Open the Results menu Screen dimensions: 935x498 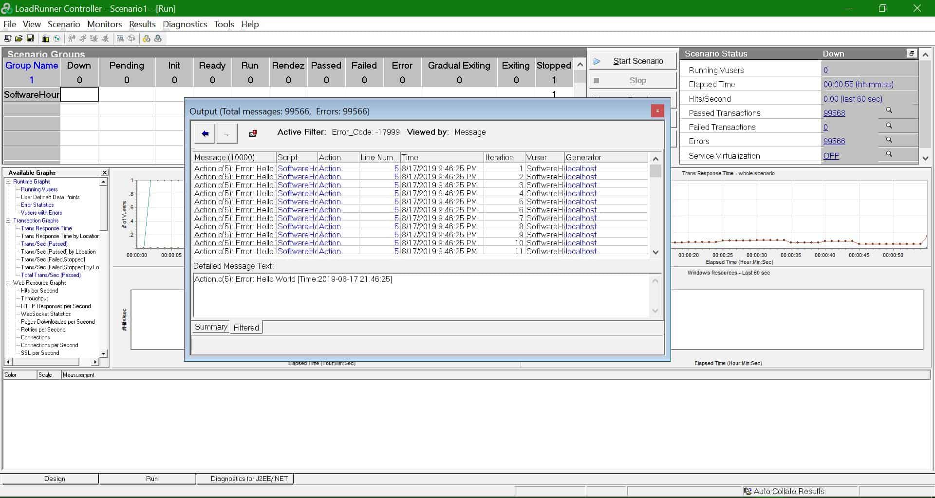click(x=142, y=24)
